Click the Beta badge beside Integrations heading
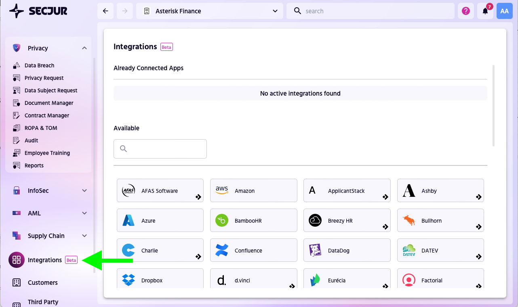This screenshot has width=518, height=307. pos(166,47)
